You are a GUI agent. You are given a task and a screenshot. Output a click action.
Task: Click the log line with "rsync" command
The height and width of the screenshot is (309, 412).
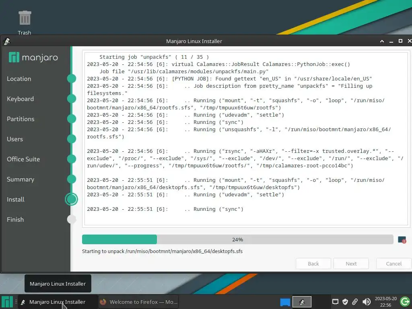coord(245,159)
